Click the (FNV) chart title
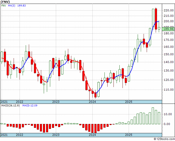The width and height of the screenshot is (175, 141). [5, 2]
